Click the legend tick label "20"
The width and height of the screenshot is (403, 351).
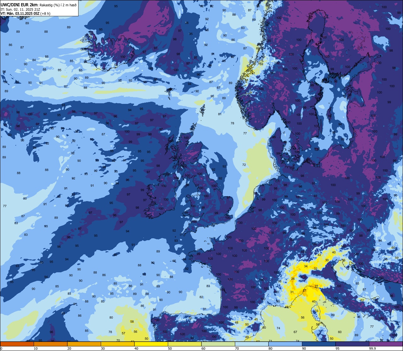tap(69, 348)
